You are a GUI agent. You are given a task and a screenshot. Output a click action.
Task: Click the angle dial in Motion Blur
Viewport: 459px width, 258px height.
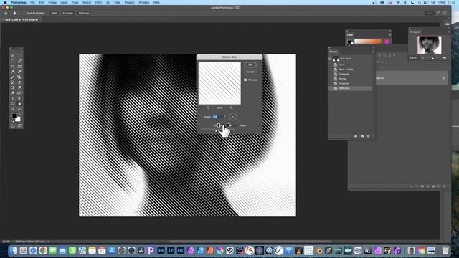[x=232, y=117]
